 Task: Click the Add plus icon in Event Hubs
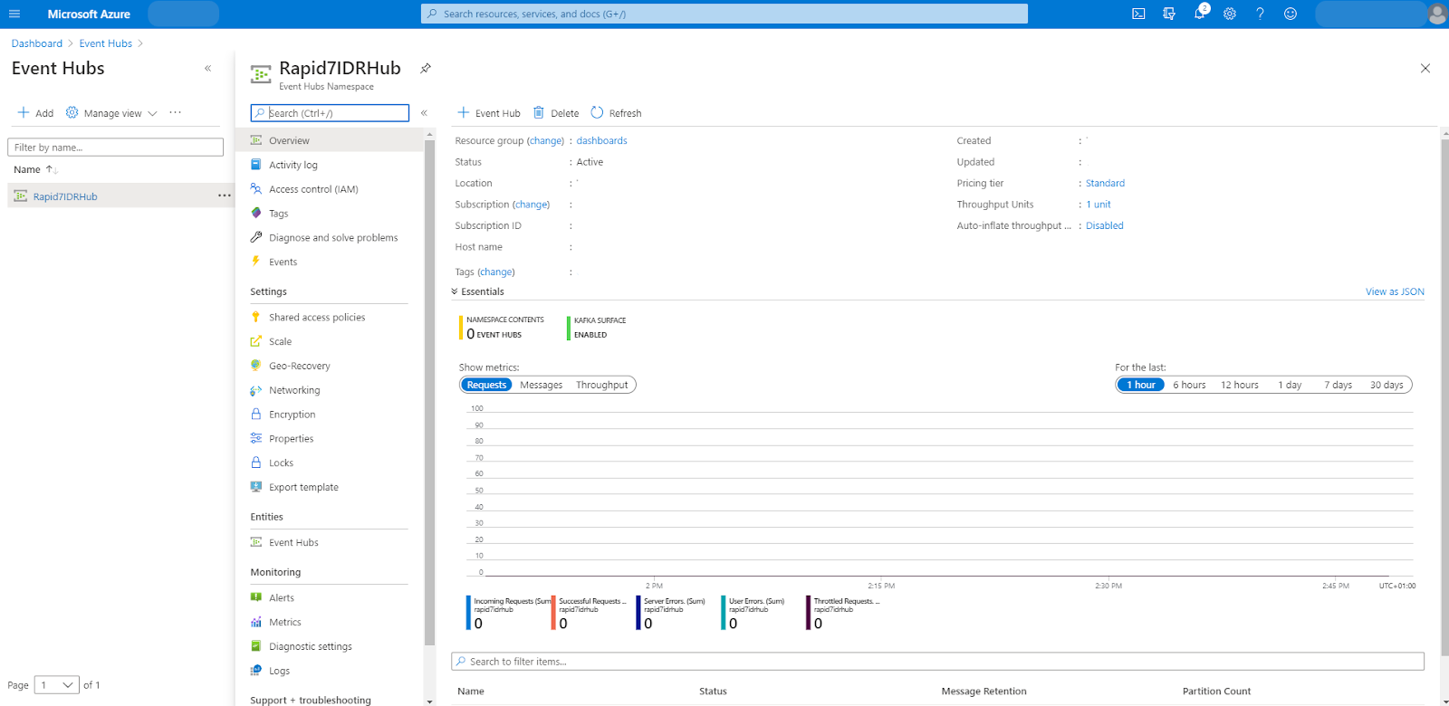[24, 112]
